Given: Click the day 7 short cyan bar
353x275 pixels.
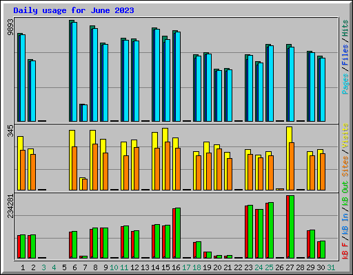Looking at the screenshot, I should pyautogui.click(x=85, y=113).
